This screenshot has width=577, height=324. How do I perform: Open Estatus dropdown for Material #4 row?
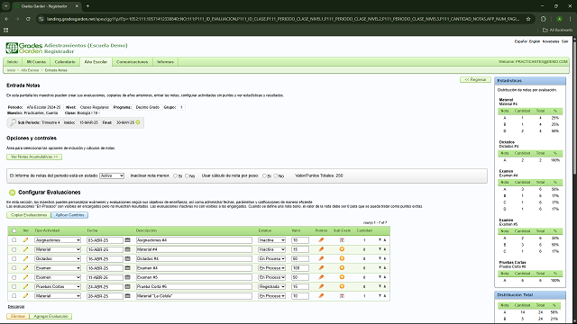[271, 249]
